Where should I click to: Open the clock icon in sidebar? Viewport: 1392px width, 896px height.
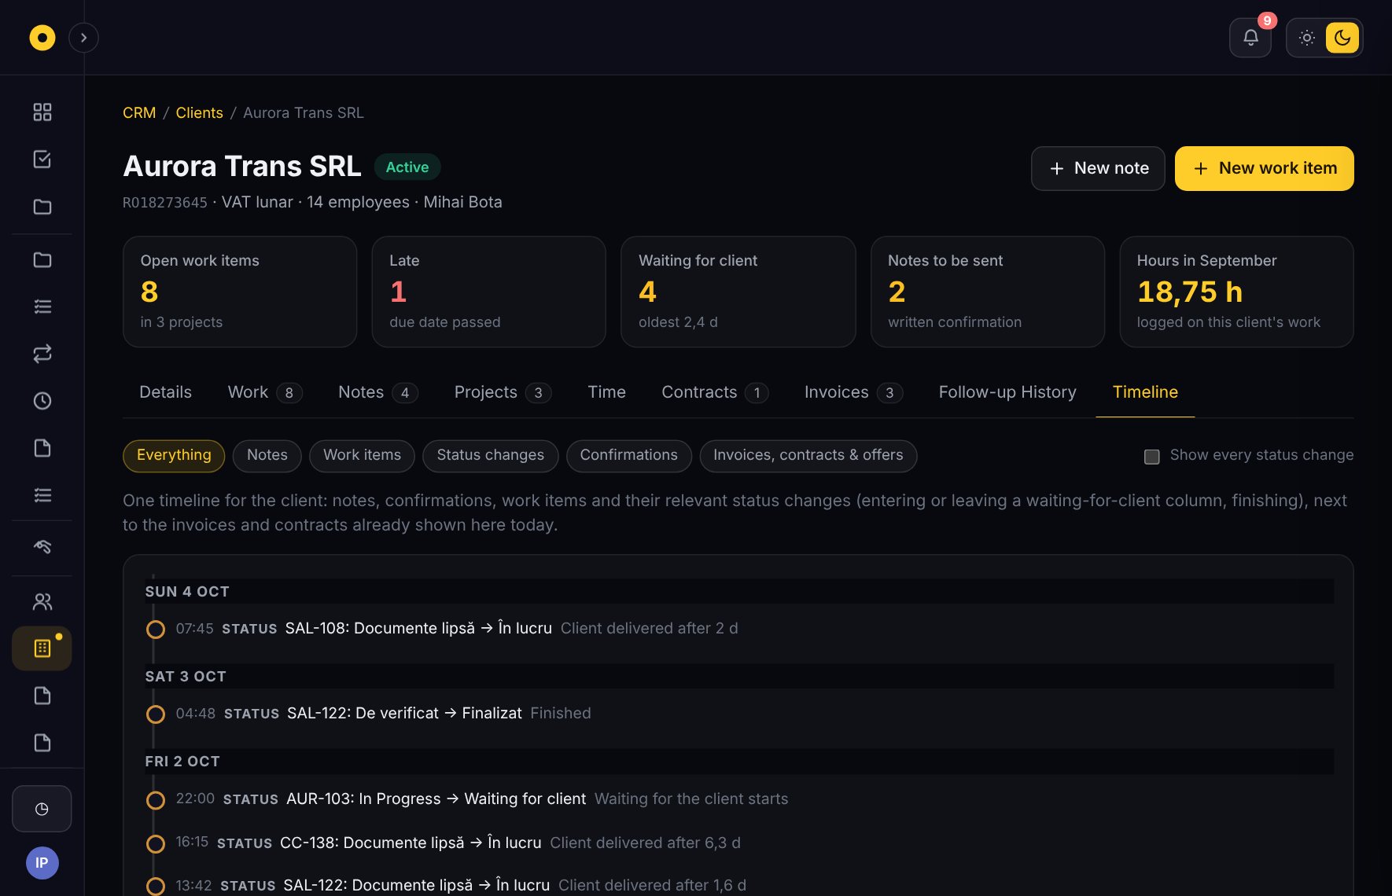pyautogui.click(x=42, y=401)
